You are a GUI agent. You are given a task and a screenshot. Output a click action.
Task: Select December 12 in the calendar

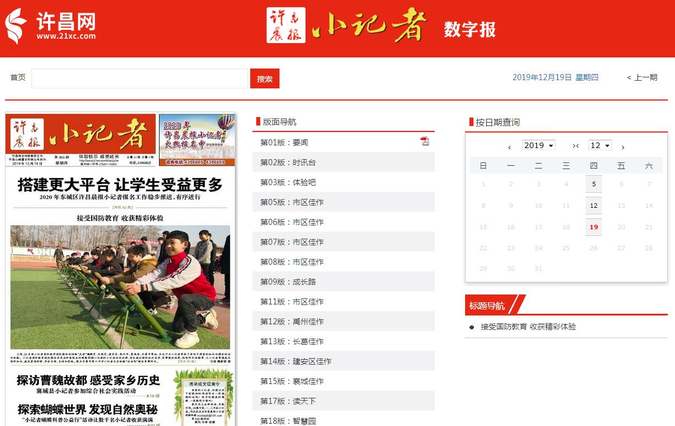(594, 206)
